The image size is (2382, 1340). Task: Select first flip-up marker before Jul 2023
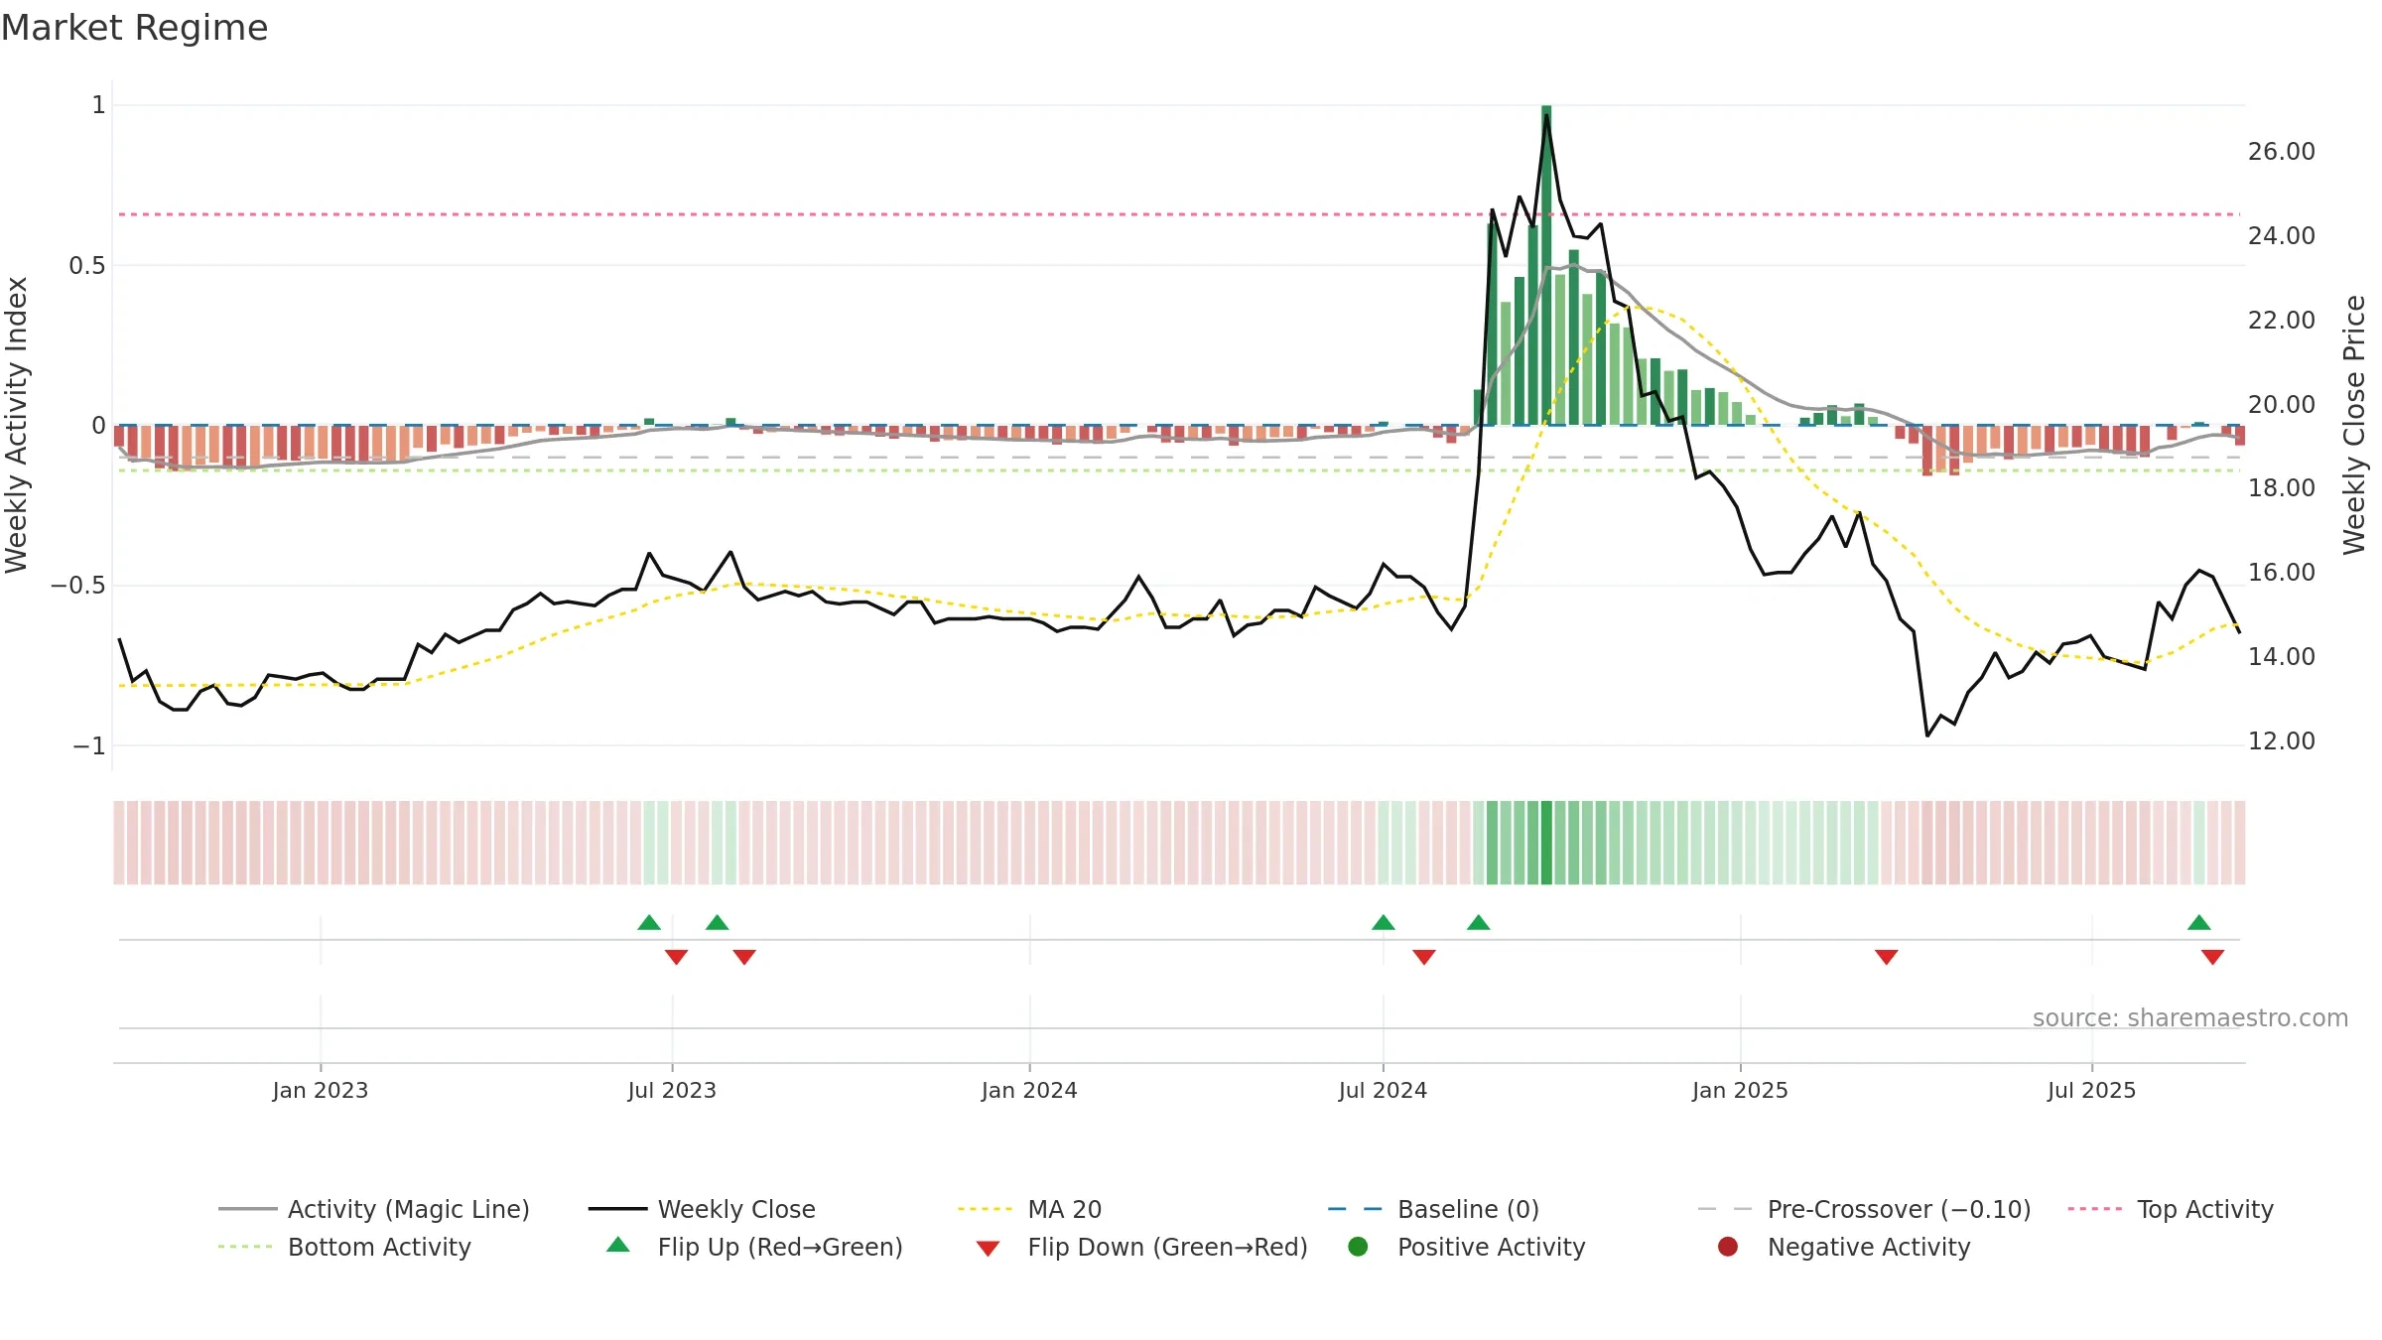coord(649,922)
